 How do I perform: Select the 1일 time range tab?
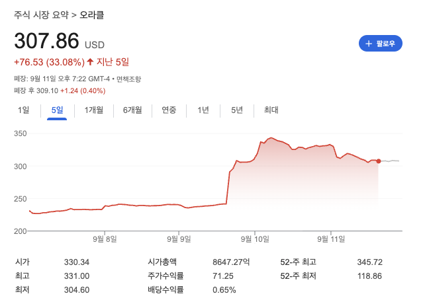pos(23,110)
